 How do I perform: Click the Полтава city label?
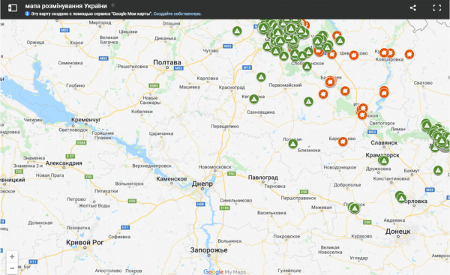coord(167,62)
